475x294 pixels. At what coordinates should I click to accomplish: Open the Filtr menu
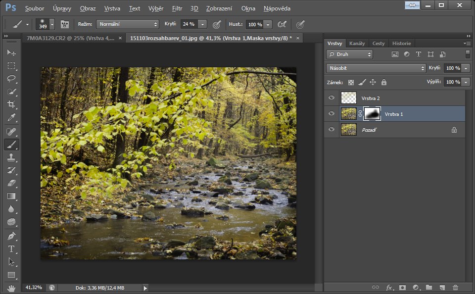pos(177,8)
